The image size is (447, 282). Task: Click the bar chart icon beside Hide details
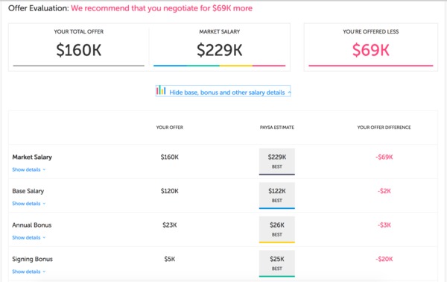(161, 90)
